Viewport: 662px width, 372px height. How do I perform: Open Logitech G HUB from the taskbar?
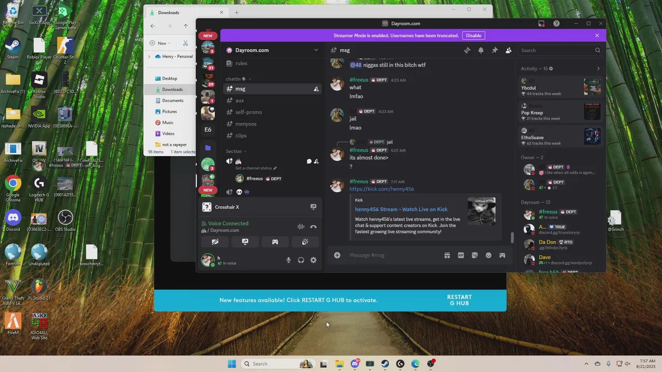click(x=400, y=364)
